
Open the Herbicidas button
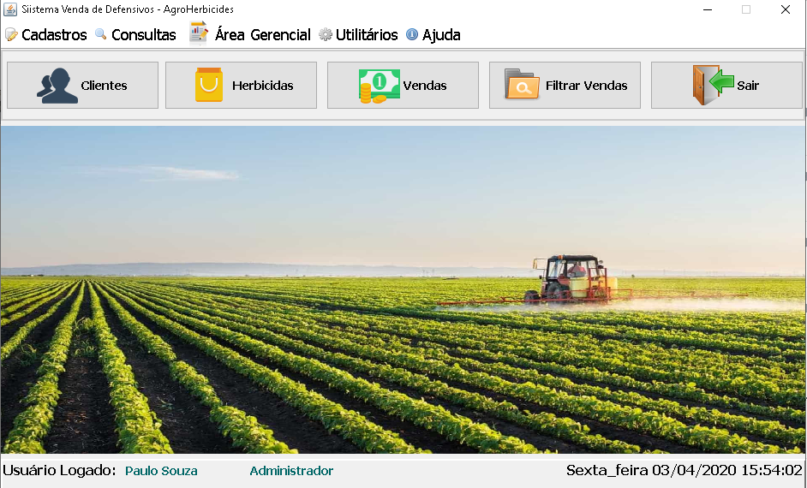241,86
